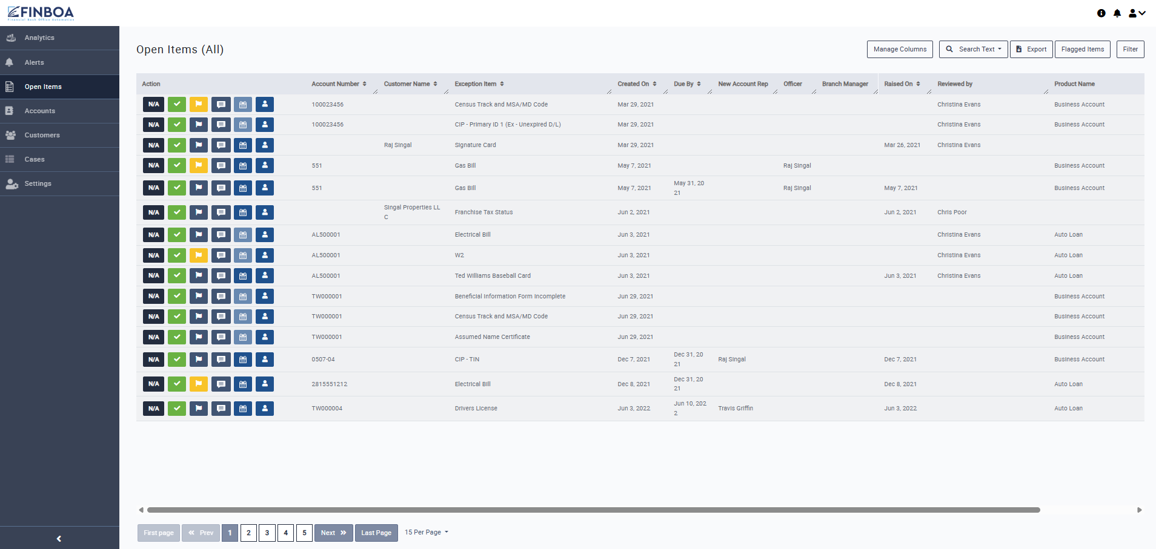
Task: Open the Search Text dropdown
Action: 974,50
